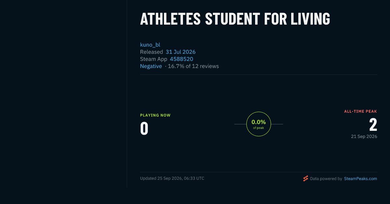390x204 pixels.
Task: Click the Playing Now count 0
Action: point(144,128)
